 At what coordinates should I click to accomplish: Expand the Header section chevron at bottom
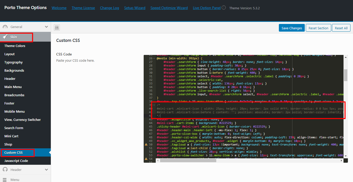tap(46, 170)
